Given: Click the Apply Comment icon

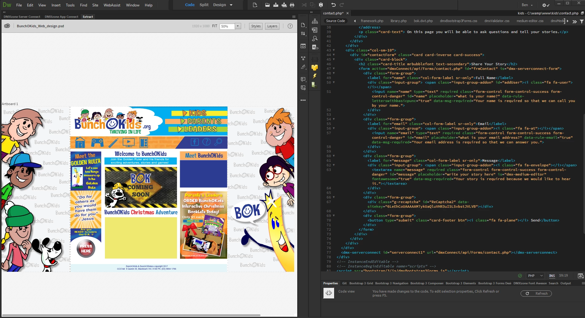Looking at the screenshot, I should [x=303, y=79].
